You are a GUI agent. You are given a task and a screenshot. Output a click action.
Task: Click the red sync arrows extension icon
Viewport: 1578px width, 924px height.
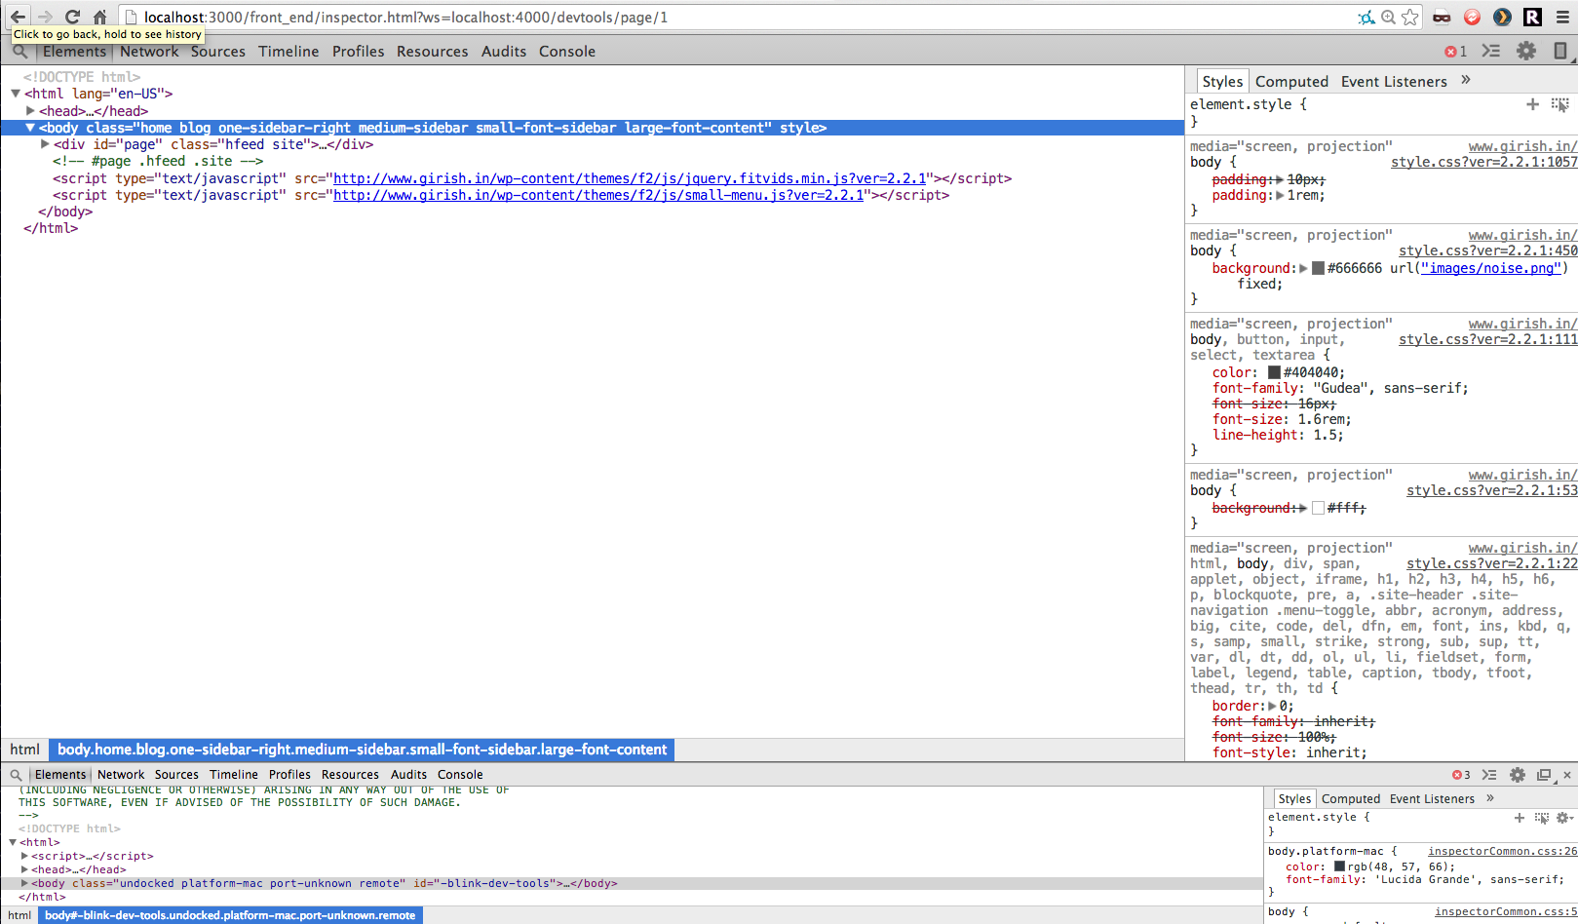point(1472,17)
